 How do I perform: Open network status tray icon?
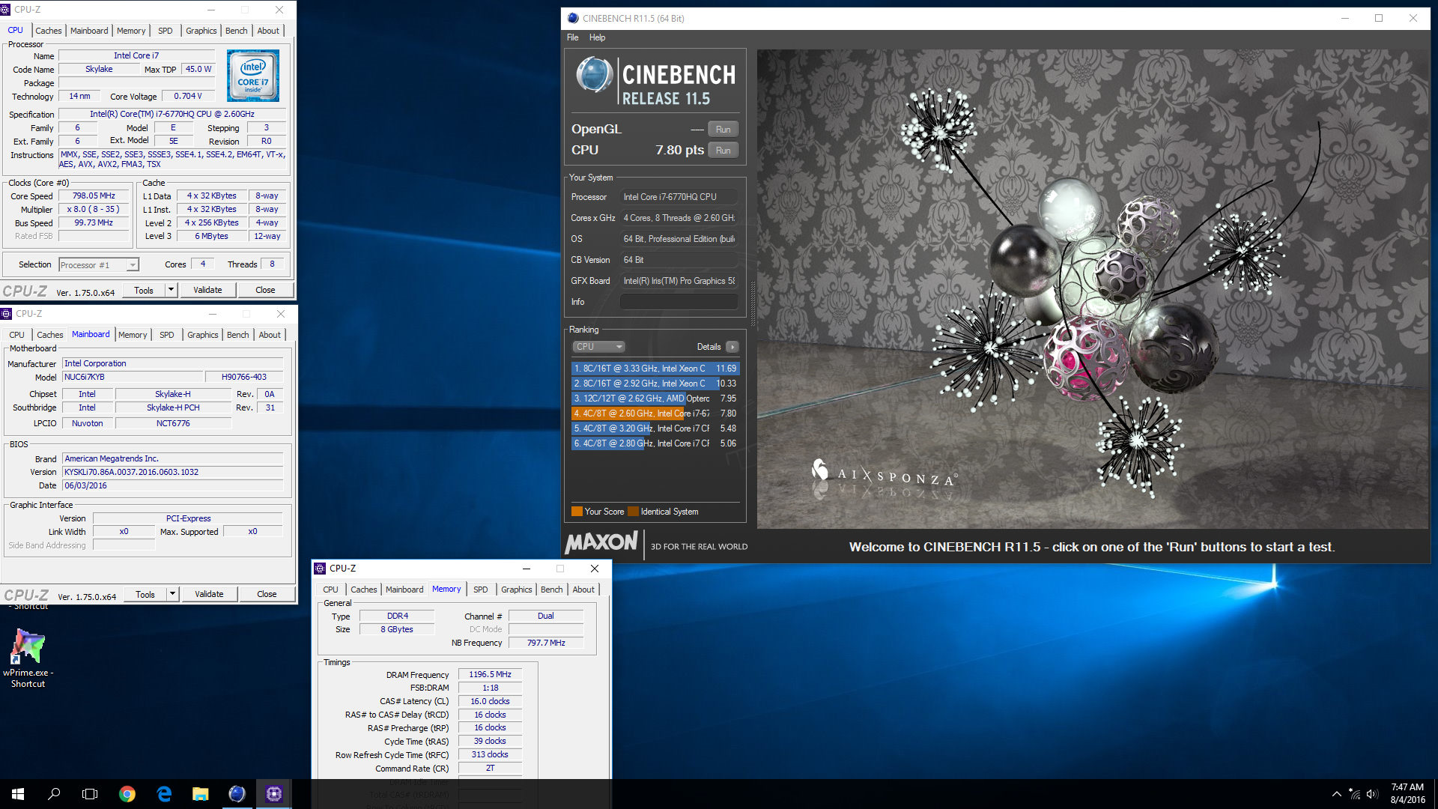point(1355,794)
